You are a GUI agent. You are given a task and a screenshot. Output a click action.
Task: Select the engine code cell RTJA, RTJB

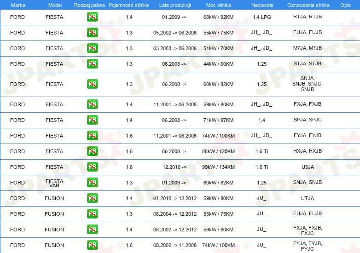click(x=308, y=17)
